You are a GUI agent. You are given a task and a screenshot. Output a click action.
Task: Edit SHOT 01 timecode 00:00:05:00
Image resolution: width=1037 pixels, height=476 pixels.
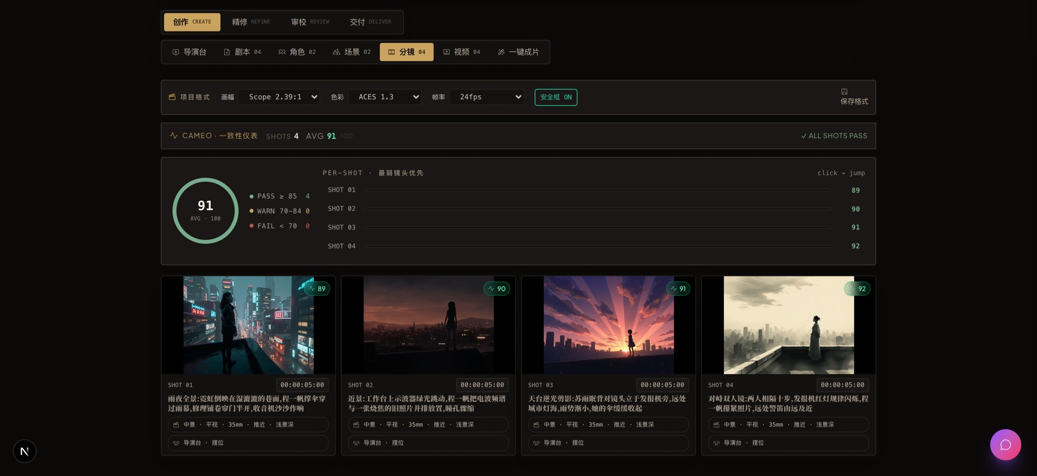tap(302, 385)
